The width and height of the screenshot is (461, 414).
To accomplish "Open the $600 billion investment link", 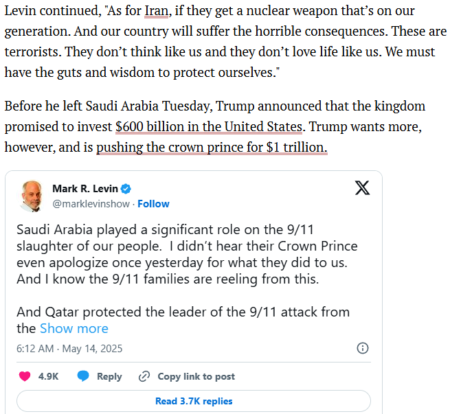I will [209, 126].
